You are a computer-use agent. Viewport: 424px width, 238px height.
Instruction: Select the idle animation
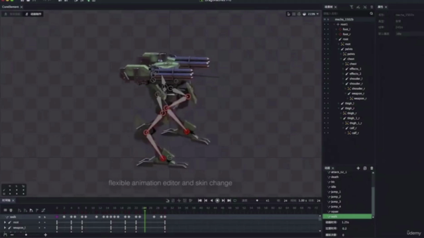[x=333, y=186]
